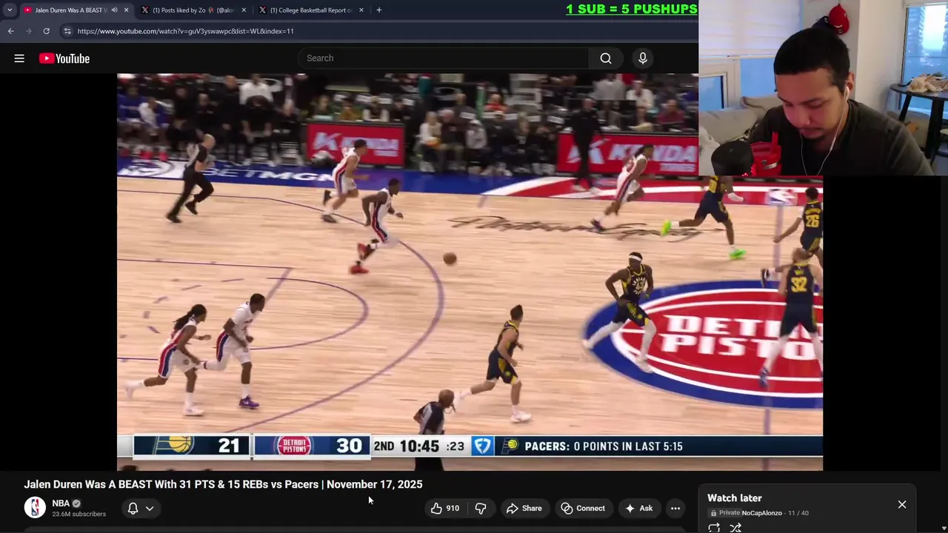Click the Ask button
The image size is (948, 533).
tap(638, 509)
